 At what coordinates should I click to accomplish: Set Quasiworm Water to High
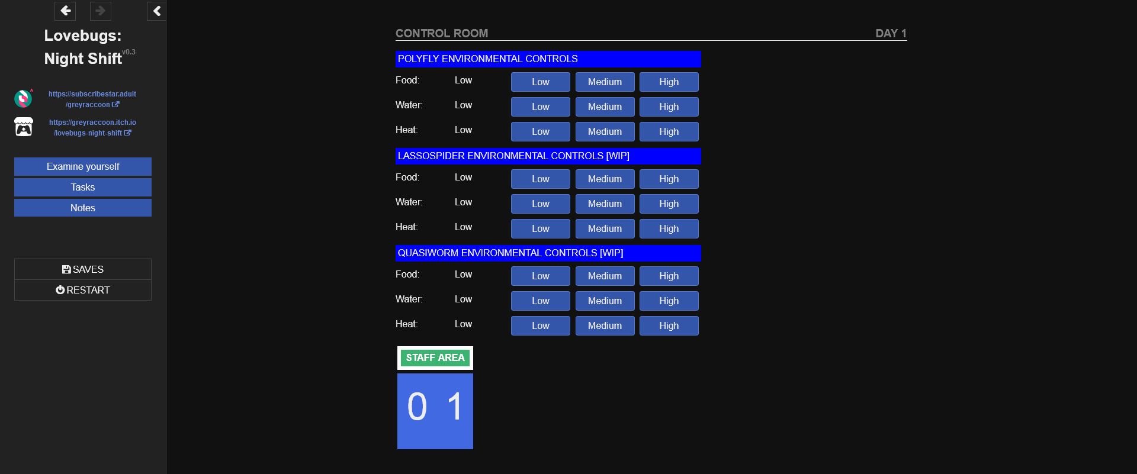[669, 301]
